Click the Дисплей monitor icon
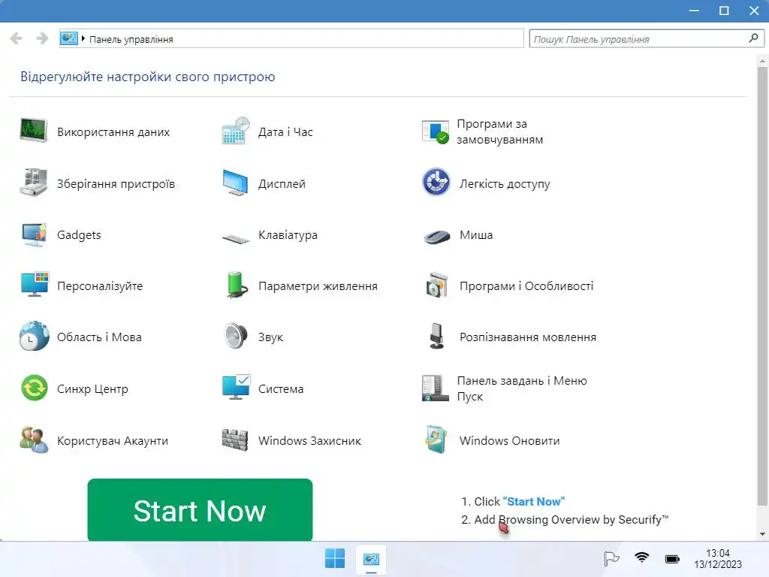Screen dimensions: 769x577 pyautogui.click(x=235, y=183)
